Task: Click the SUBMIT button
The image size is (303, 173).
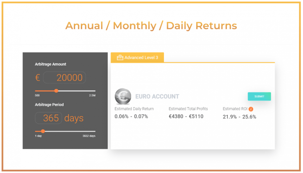Action: (259, 96)
